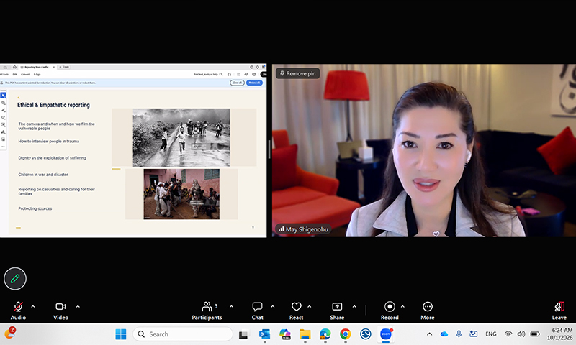The width and height of the screenshot is (576, 345).
Task: Open Microsoft Edge from the taskbar
Action: (325, 334)
